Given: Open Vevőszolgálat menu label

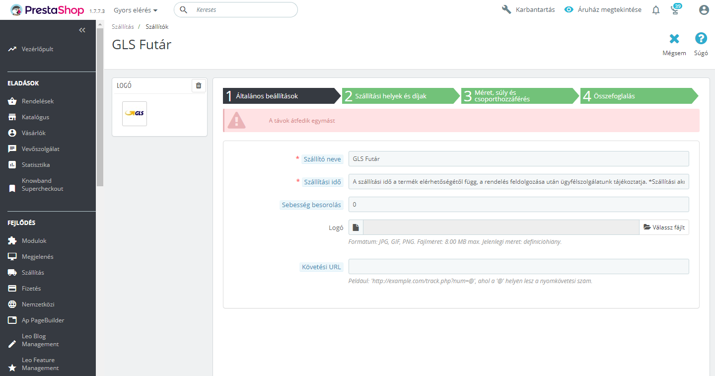Looking at the screenshot, I should (x=41, y=149).
